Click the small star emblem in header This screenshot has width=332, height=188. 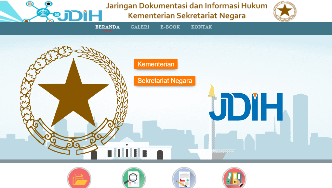(x=285, y=11)
